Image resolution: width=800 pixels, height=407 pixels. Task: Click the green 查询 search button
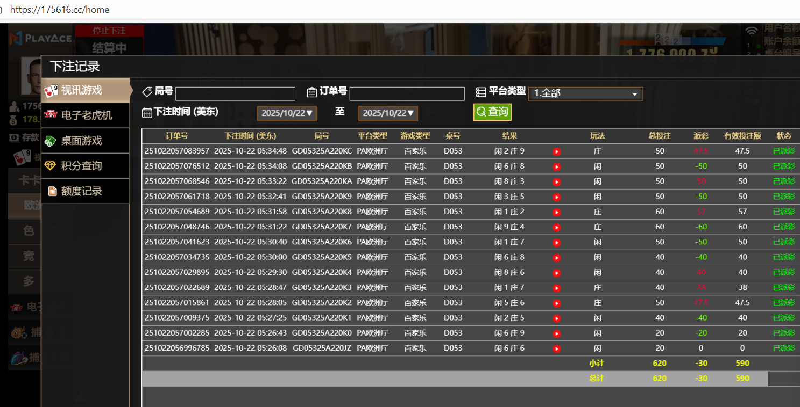(492, 112)
